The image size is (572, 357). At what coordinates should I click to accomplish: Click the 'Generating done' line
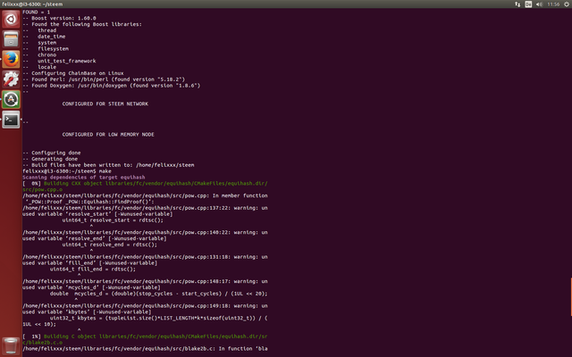(x=50, y=159)
